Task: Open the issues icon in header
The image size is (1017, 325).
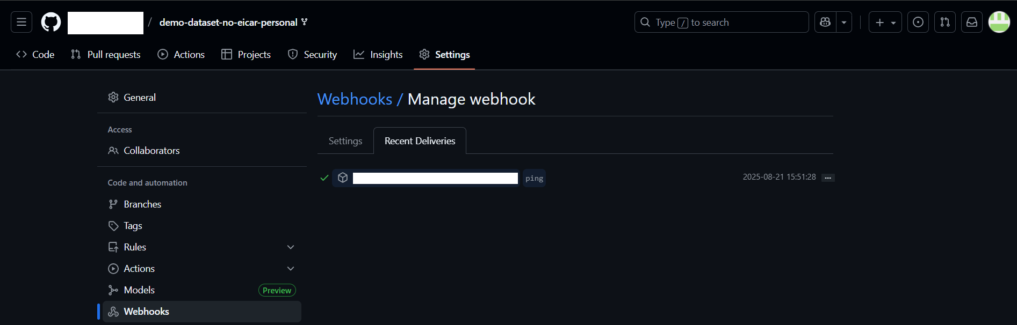Action: (x=918, y=22)
